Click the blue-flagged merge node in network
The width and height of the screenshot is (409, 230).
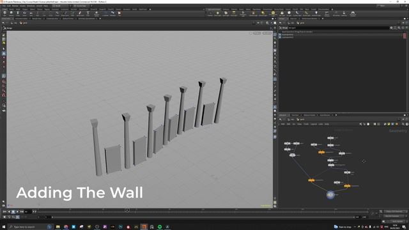point(330,194)
